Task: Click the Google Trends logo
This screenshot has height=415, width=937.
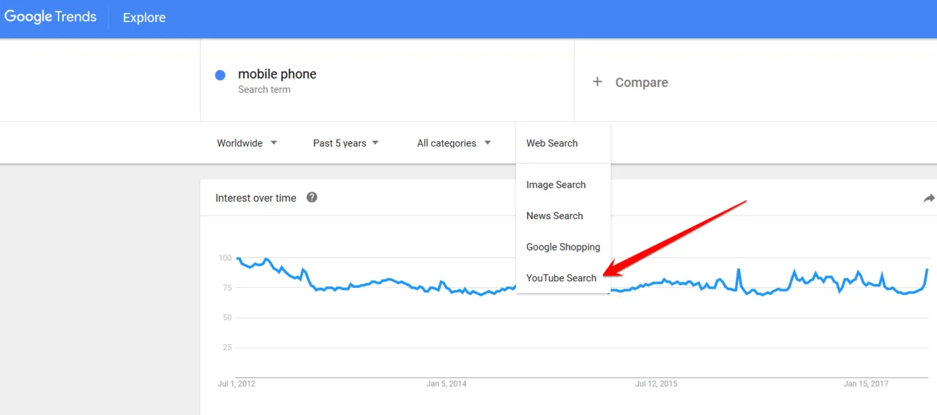Action: [x=51, y=17]
